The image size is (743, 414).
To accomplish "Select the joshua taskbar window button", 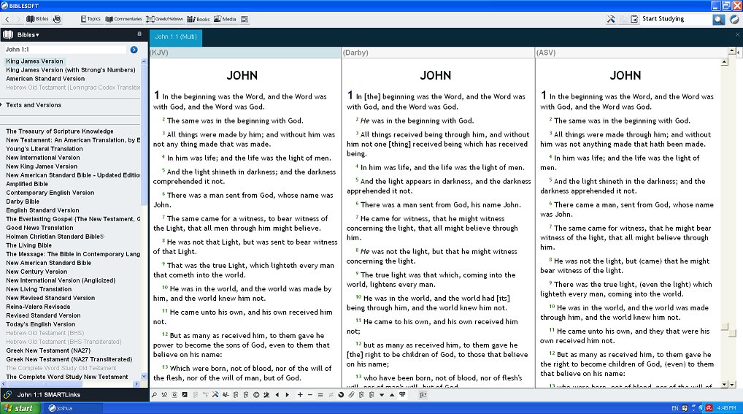I will 74,408.
